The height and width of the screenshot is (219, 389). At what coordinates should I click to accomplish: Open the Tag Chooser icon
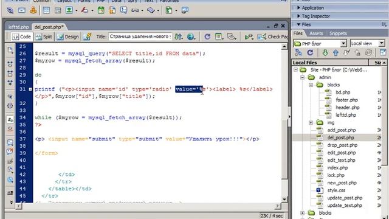tap(185, 10)
